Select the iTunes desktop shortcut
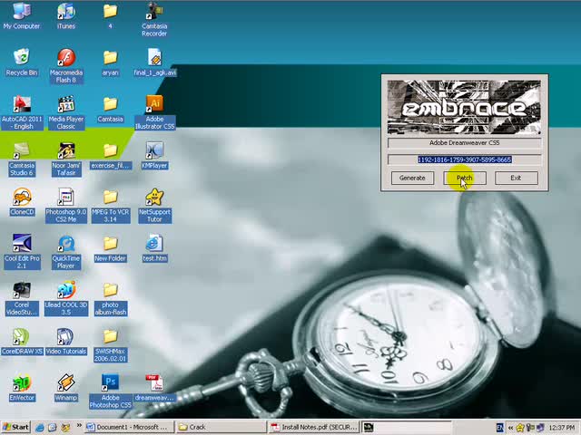Screen dimensions: 581x435 pos(66,14)
